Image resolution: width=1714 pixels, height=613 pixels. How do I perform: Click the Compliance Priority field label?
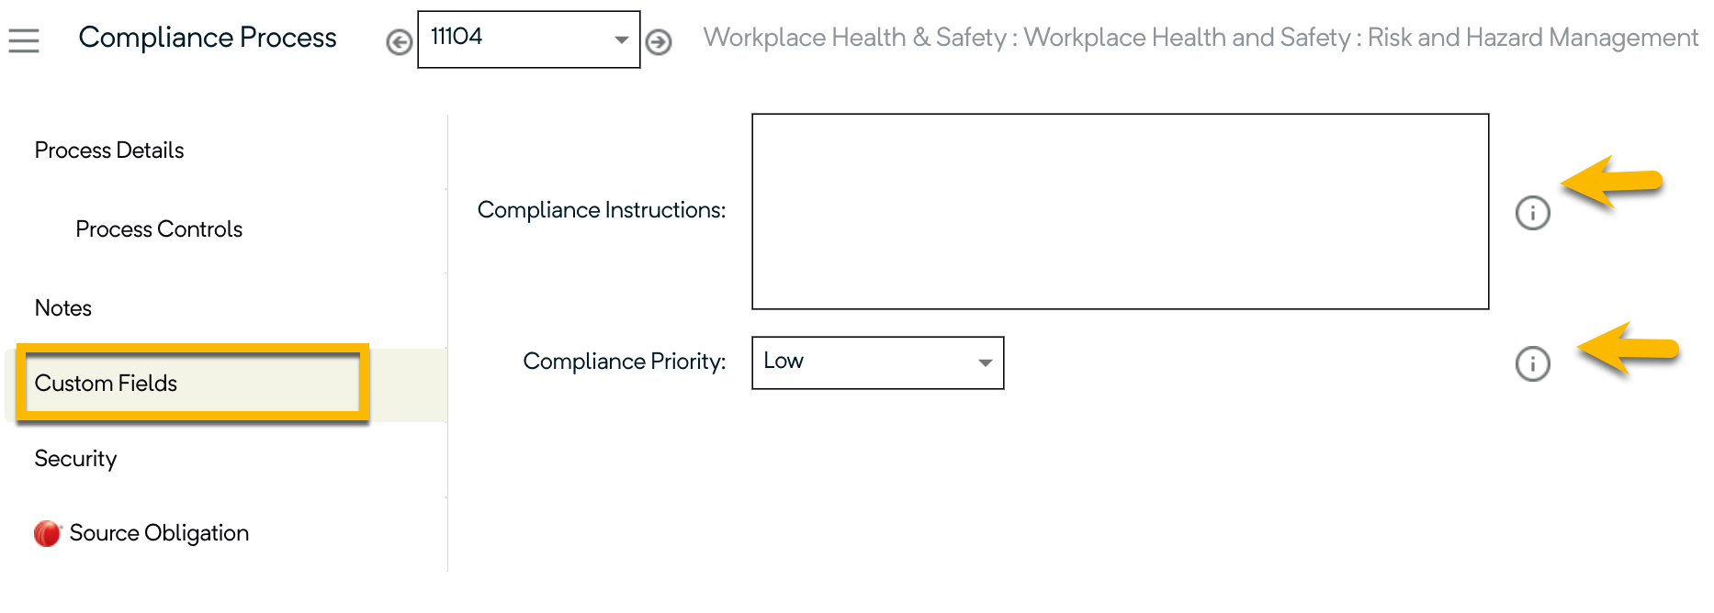[625, 362]
